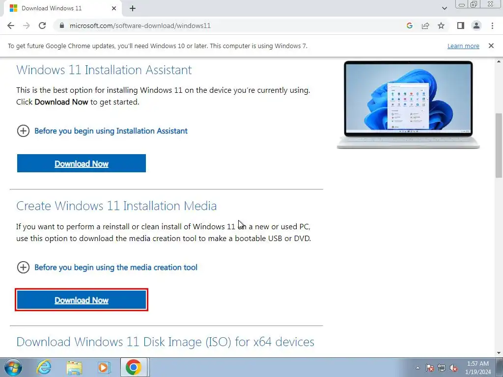Click the Create Windows 11 Installation Media heading
Screen dimensions: 503x377
tap(116, 206)
